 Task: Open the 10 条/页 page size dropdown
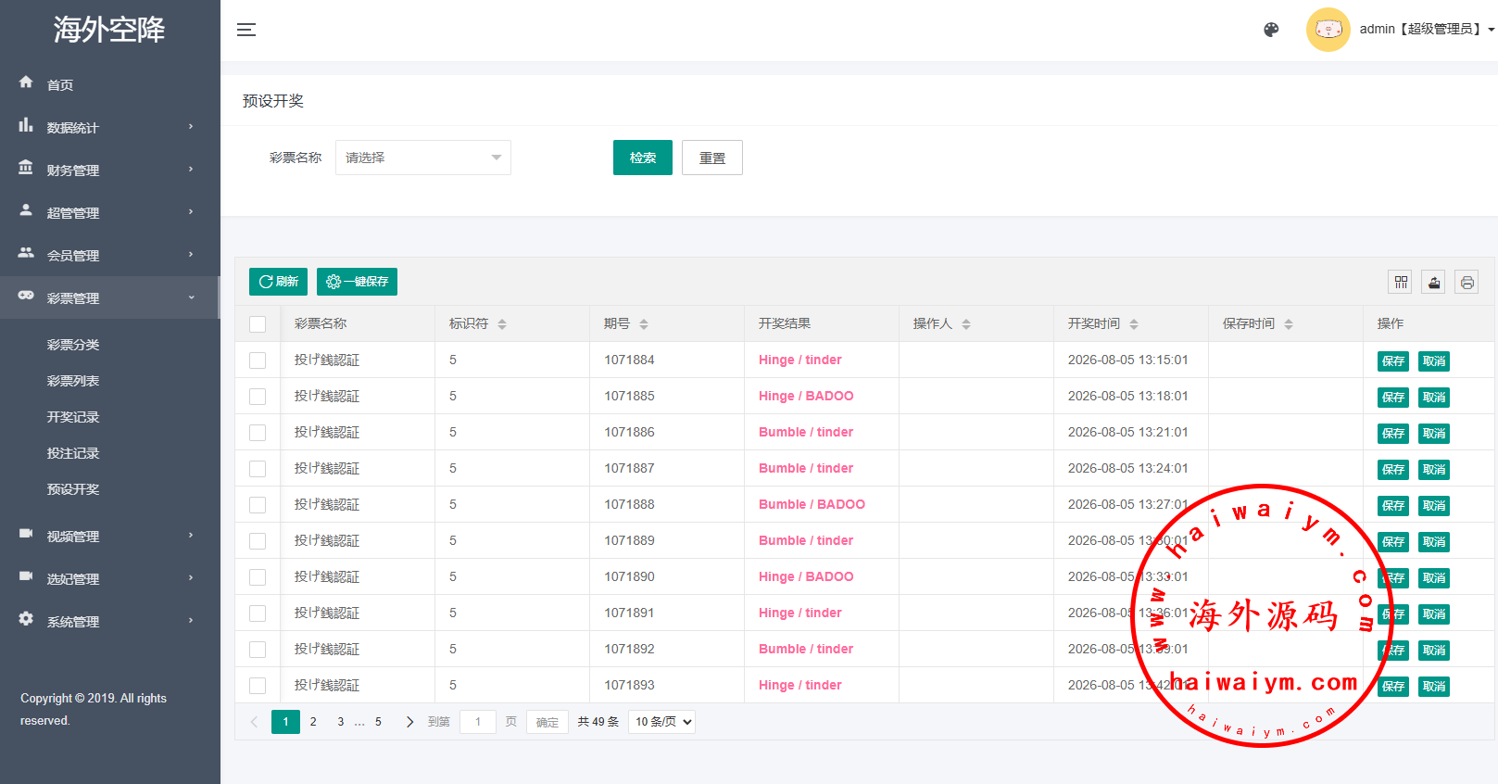coord(661,722)
